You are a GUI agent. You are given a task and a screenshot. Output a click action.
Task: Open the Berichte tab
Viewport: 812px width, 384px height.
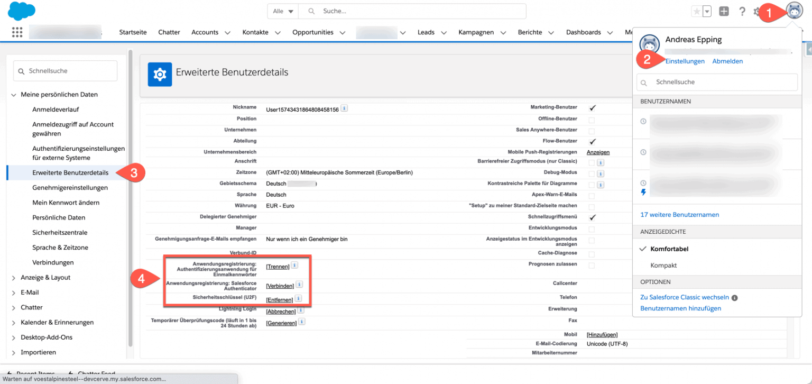click(x=530, y=32)
